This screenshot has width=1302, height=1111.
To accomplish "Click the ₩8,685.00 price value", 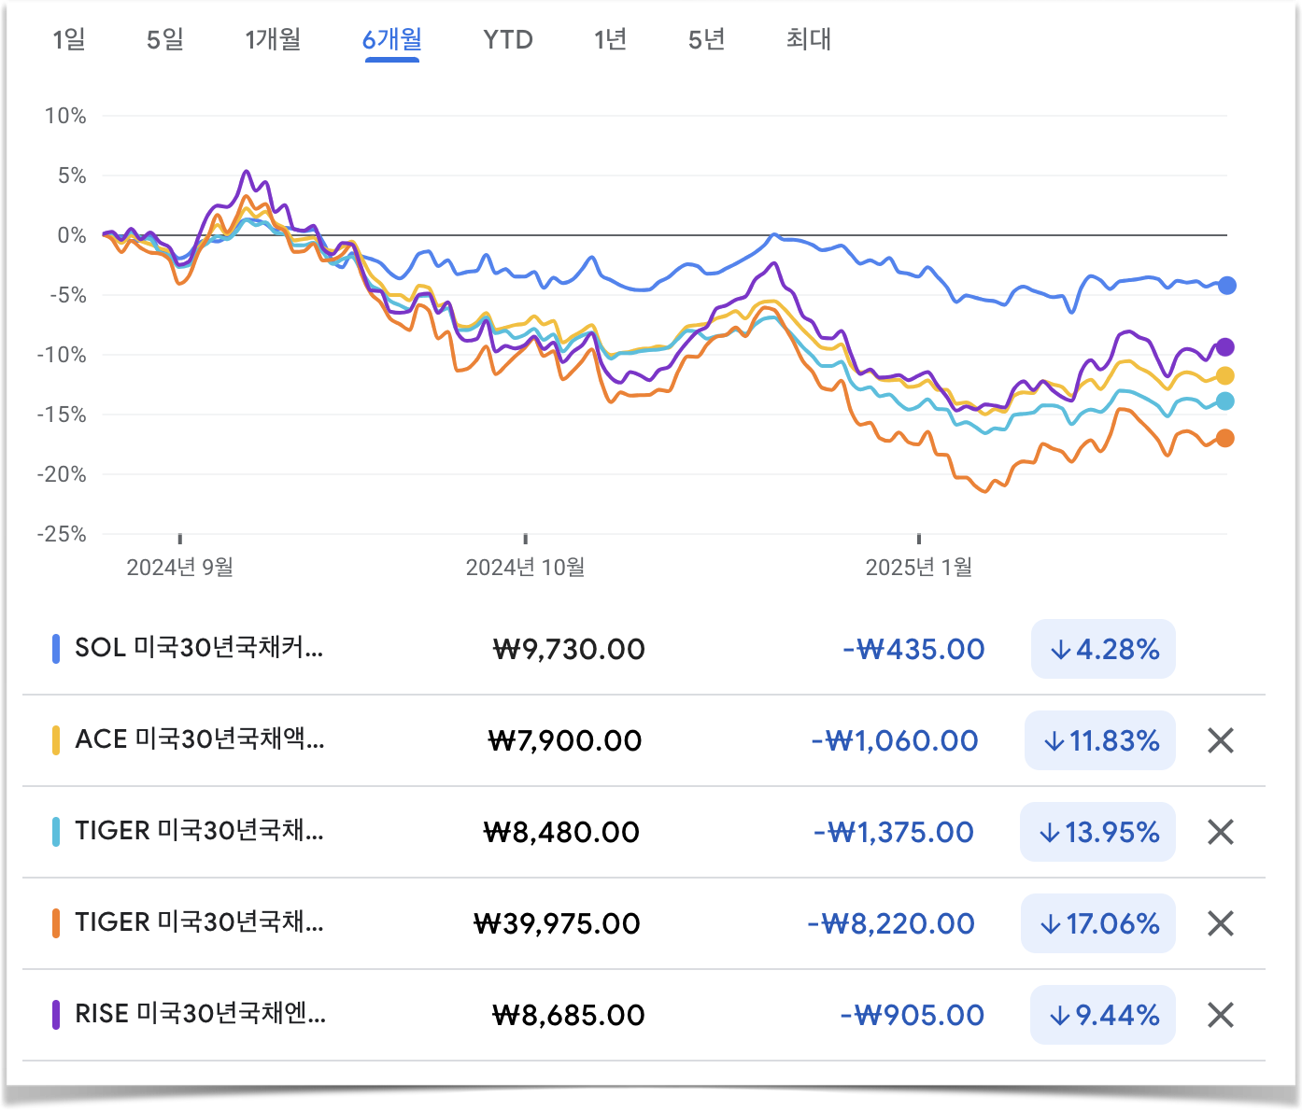I will (x=569, y=1015).
